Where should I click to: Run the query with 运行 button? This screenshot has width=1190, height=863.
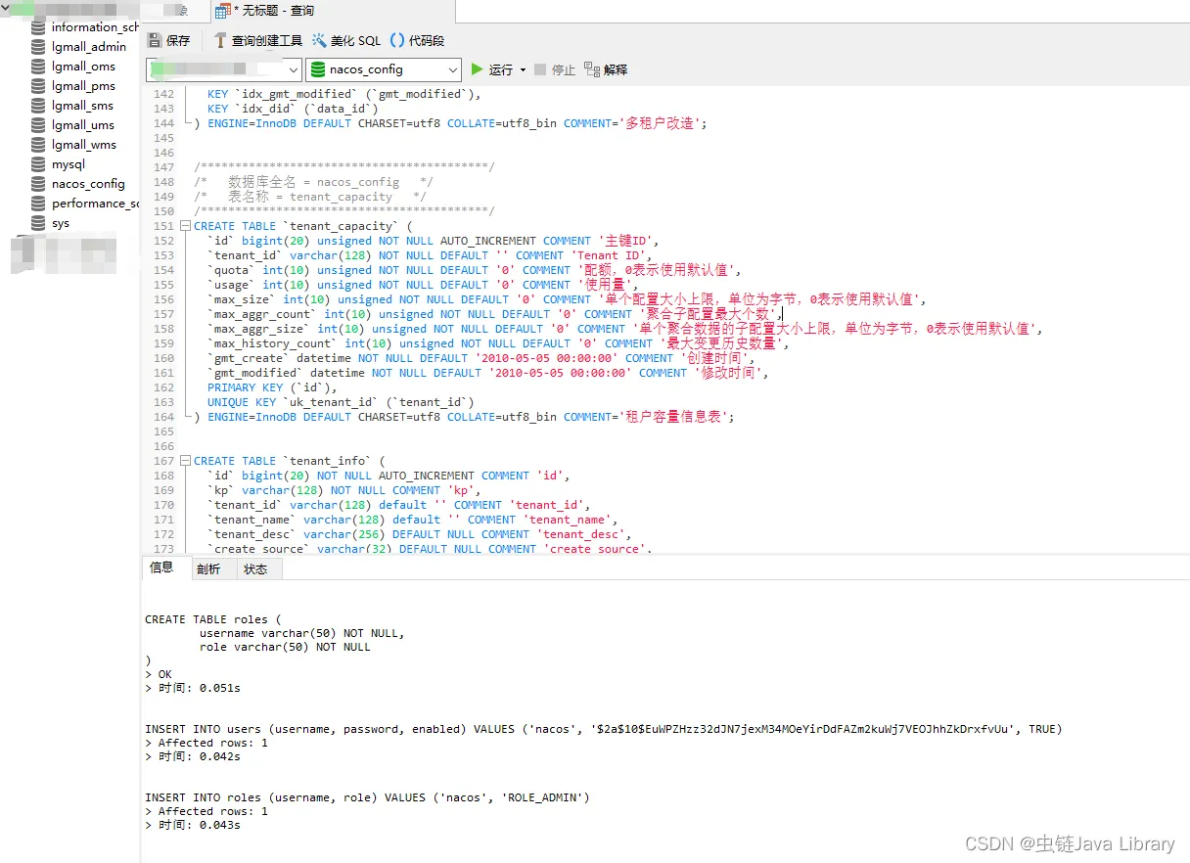point(492,69)
